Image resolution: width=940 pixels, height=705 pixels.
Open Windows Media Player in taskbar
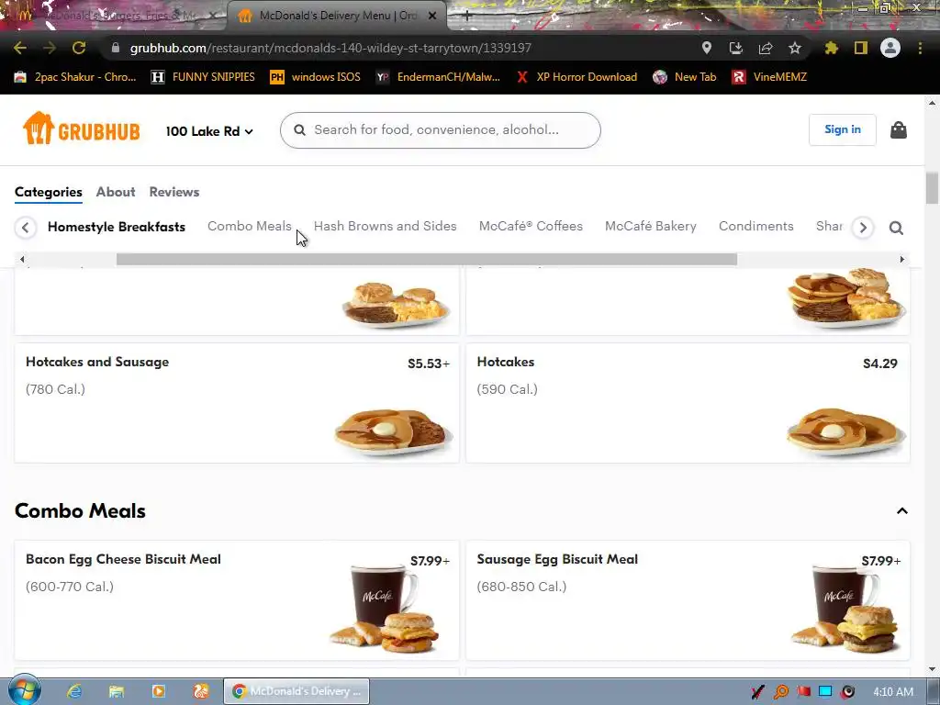point(159,691)
